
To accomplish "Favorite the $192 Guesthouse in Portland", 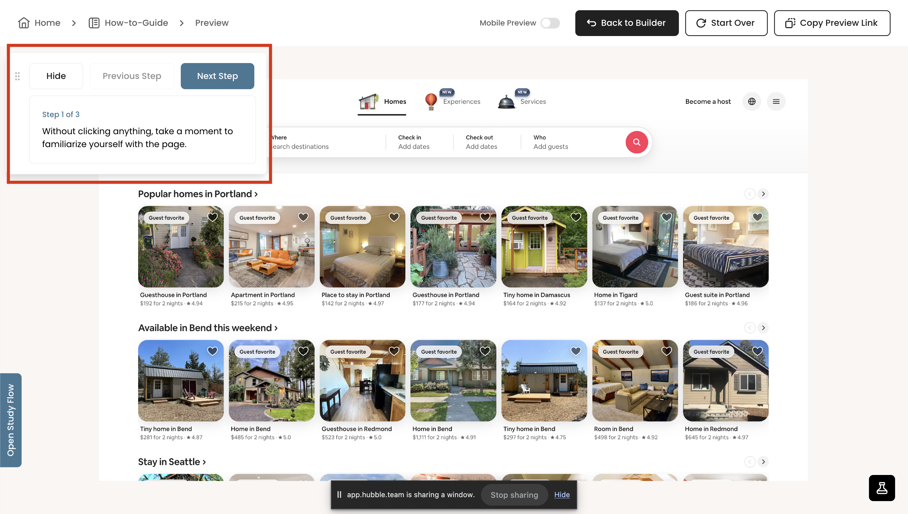I will click(x=213, y=217).
